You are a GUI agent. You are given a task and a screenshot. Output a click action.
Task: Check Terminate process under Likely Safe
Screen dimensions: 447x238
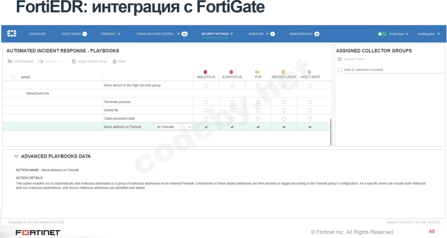click(x=310, y=102)
